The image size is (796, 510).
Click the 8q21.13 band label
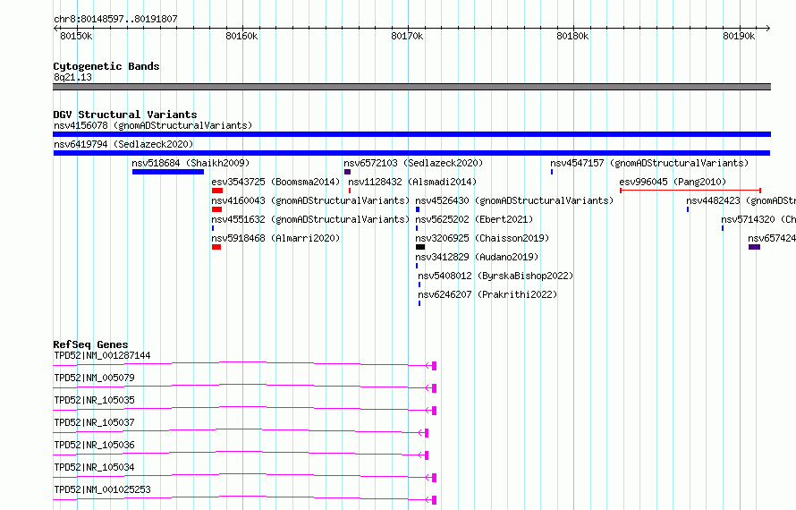72,77
